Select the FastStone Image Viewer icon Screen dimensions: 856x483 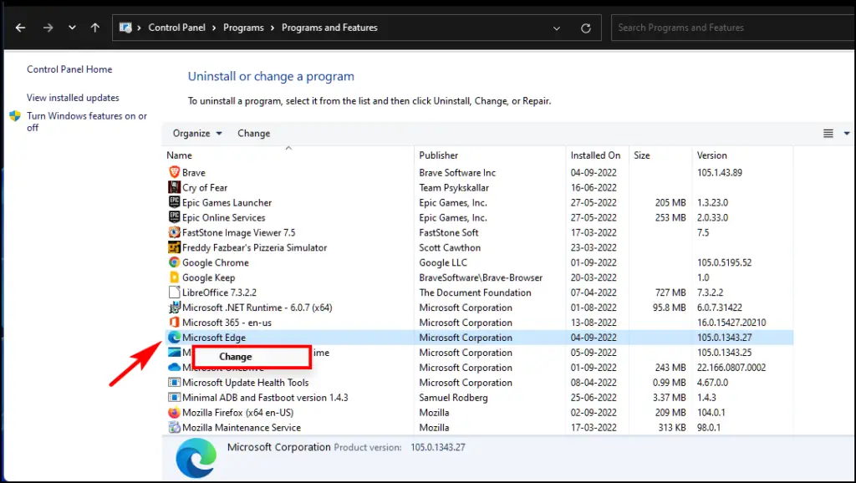[x=174, y=232]
